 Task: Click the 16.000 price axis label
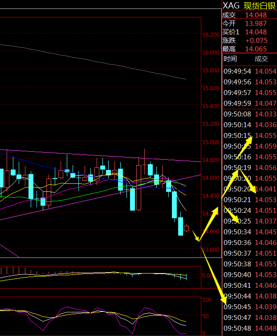(211, 53)
